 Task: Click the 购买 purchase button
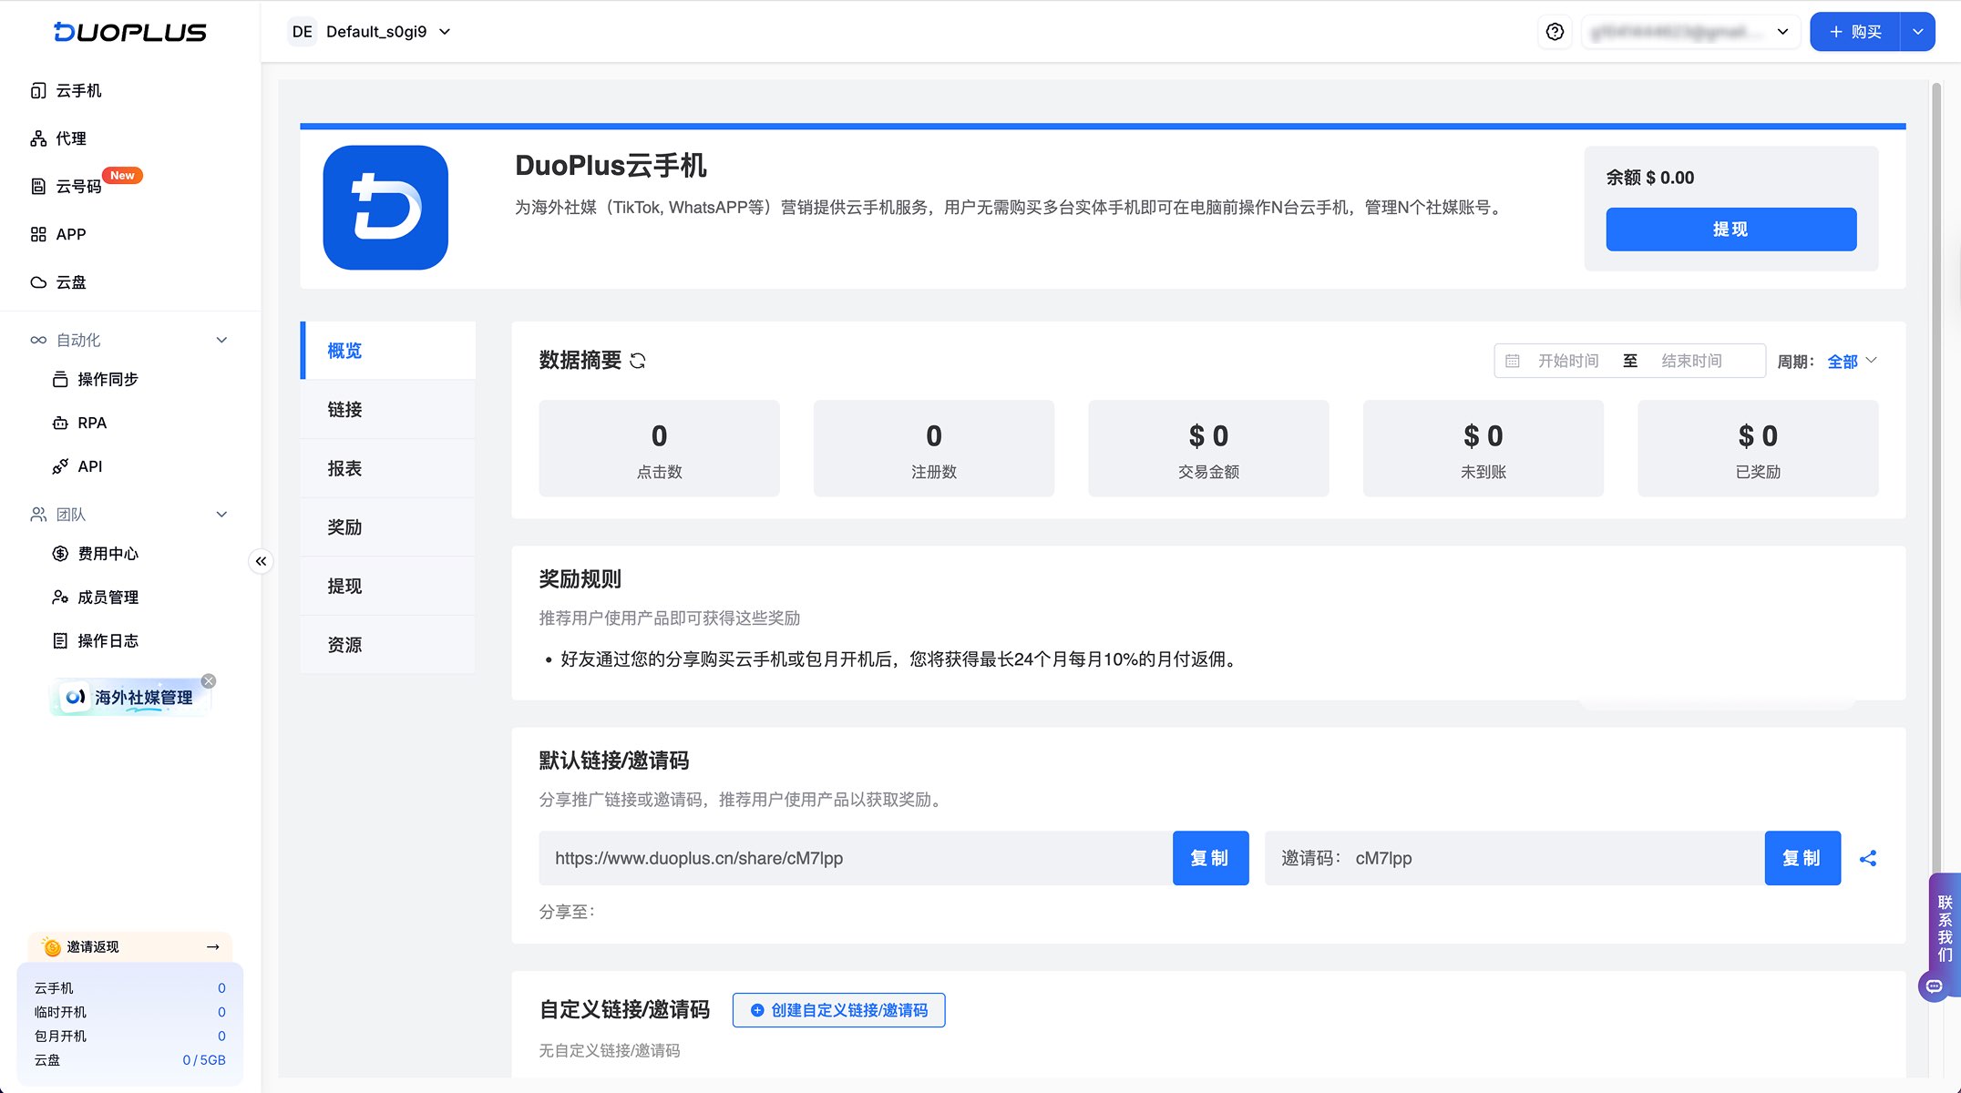[x=1855, y=32]
